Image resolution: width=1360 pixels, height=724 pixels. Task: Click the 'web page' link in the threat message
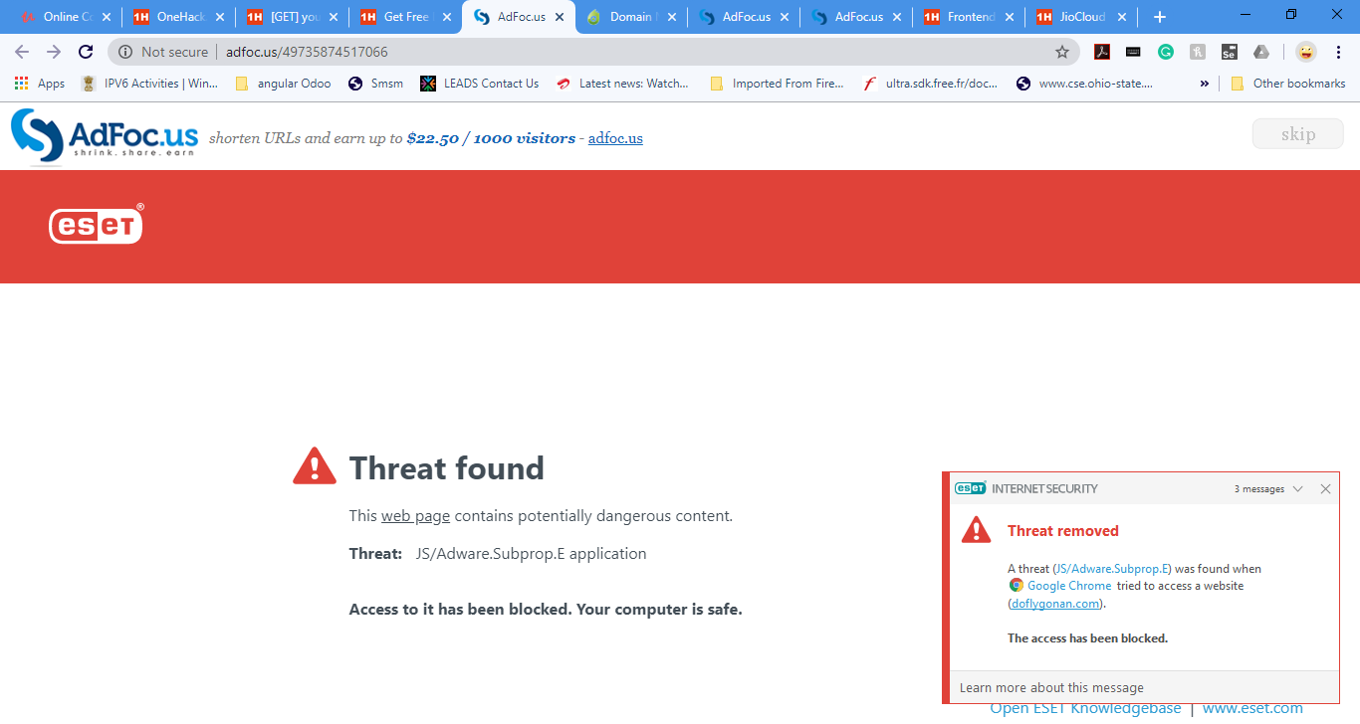pos(415,516)
